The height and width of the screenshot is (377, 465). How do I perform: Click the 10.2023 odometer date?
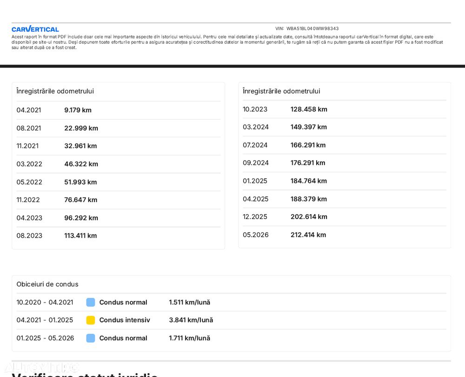click(255, 109)
